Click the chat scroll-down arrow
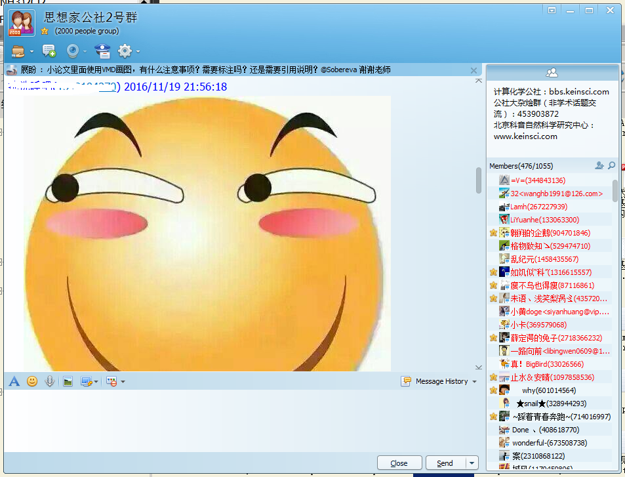The width and height of the screenshot is (625, 477). [479, 367]
